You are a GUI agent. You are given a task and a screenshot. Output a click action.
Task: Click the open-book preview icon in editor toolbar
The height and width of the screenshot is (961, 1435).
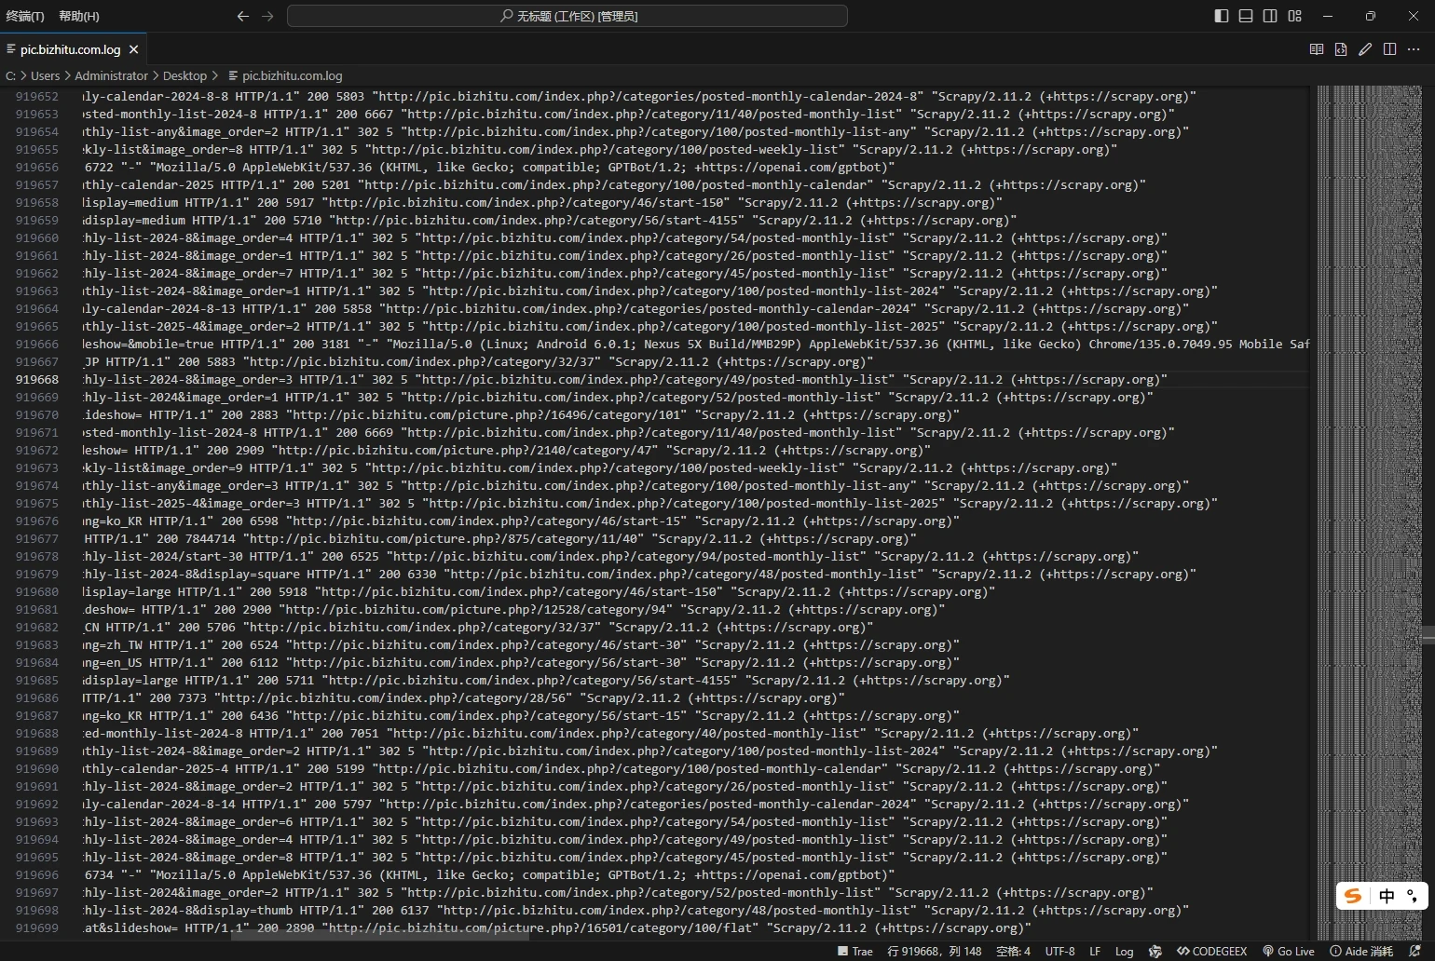click(1317, 49)
